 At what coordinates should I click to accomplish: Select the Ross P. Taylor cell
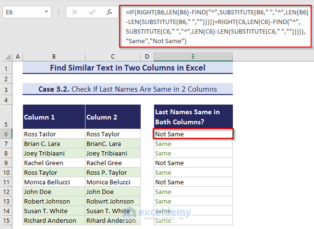[x=113, y=173]
